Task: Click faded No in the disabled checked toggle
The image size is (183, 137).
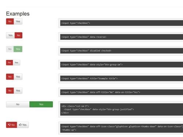Action: tap(10, 49)
